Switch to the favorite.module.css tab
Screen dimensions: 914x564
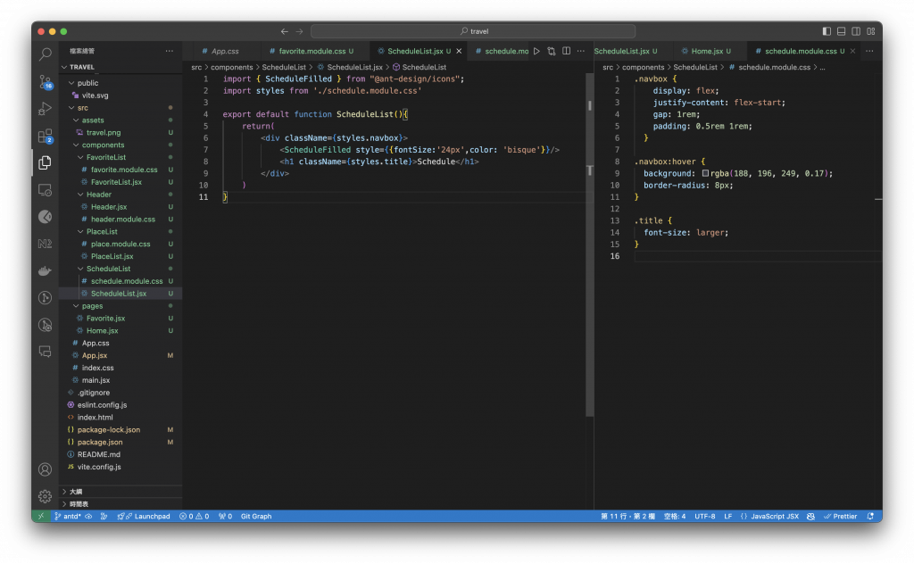tap(312, 52)
